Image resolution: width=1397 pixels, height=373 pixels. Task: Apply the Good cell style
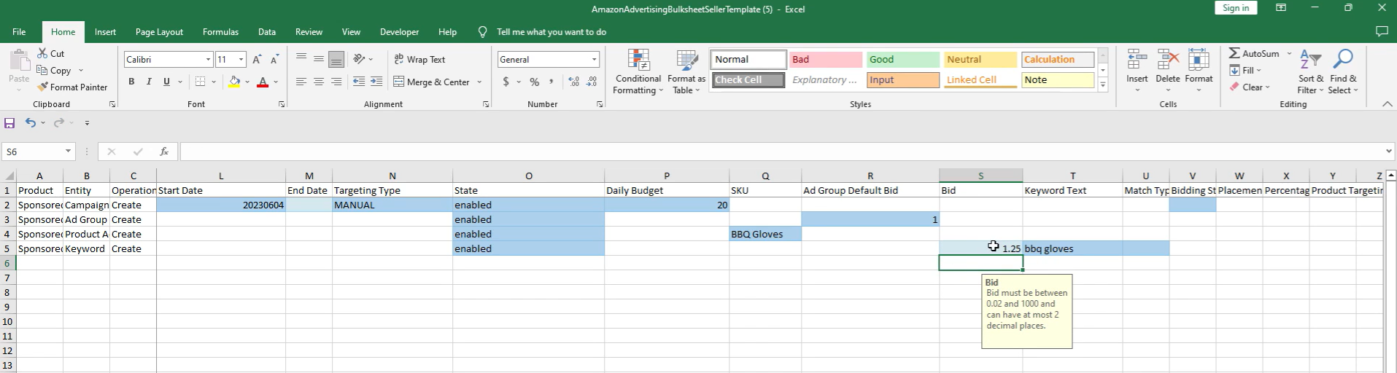[x=902, y=59]
